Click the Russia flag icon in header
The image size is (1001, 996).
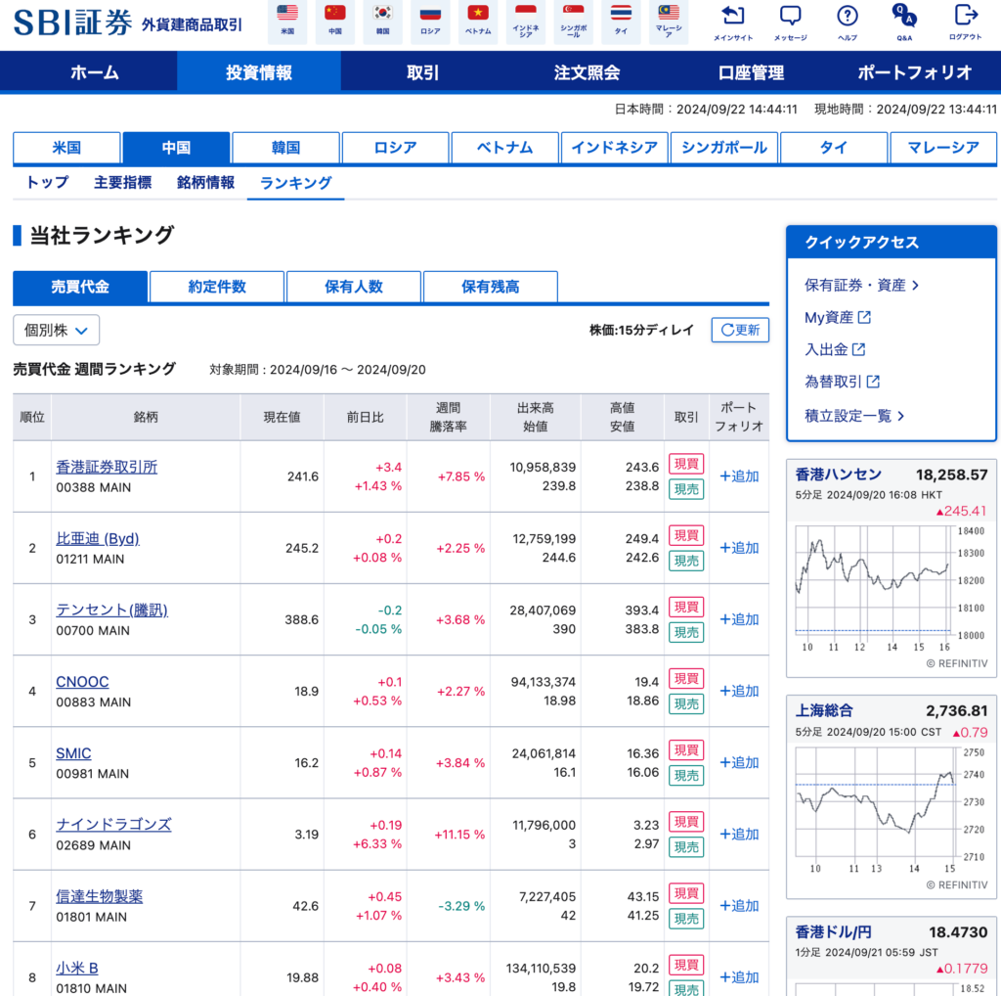pyautogui.click(x=430, y=13)
